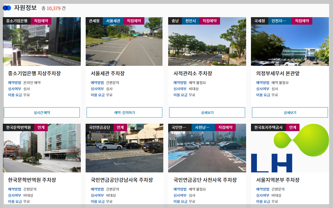
Task: Click the 실시간 예약 button
Action: 41,112
